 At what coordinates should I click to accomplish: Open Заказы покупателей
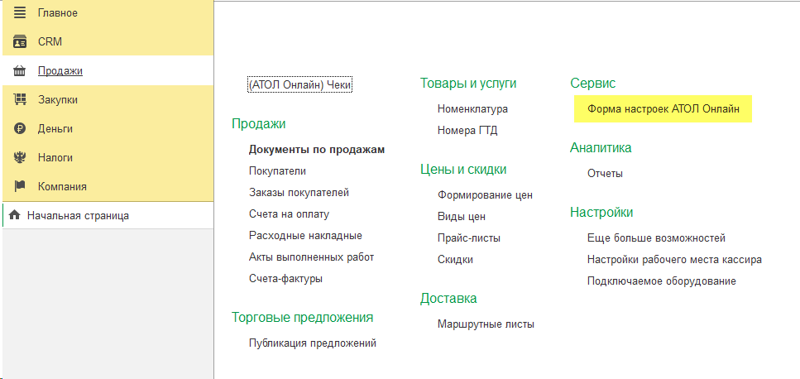pos(299,192)
